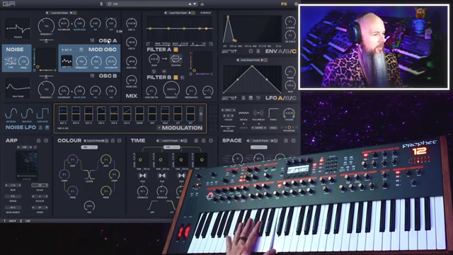Click the OSC A Frequency knob

click(x=46, y=25)
